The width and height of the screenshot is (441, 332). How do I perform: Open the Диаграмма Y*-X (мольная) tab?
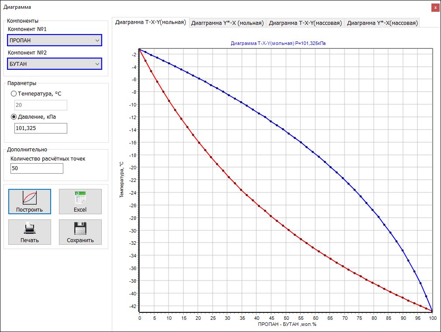pyautogui.click(x=227, y=23)
